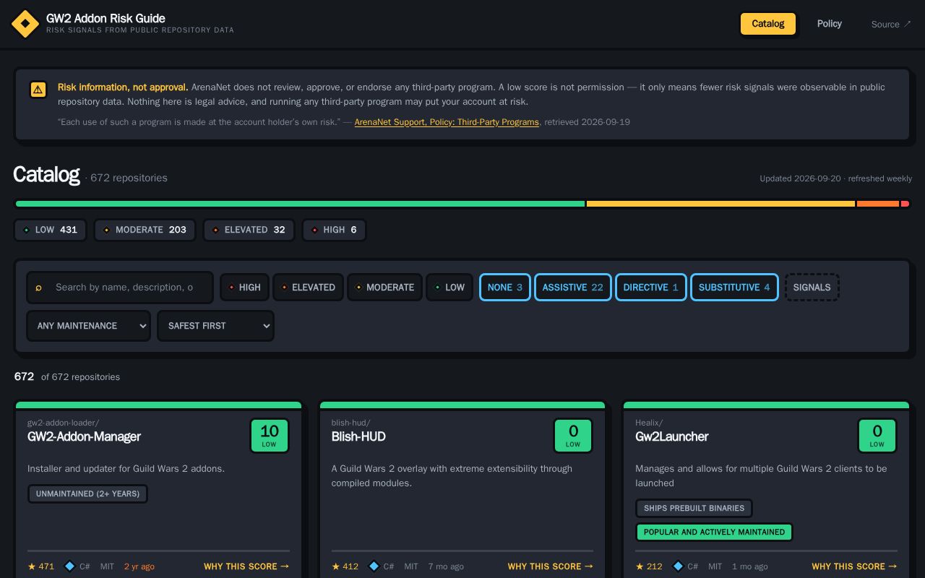Open Why This Score for Gw2Launcher

854,566
